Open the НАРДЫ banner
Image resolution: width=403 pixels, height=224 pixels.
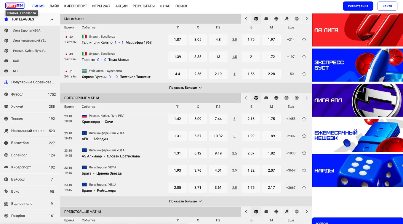pos(357,170)
